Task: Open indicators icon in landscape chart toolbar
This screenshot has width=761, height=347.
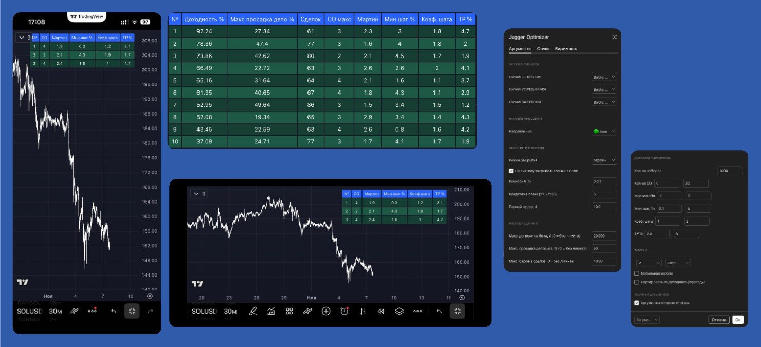Action: [x=307, y=311]
